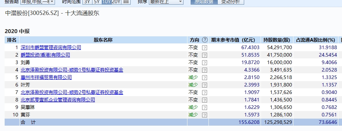Select the 10Y time range button
Image resolution: width=342 pixels, height=131 pixels.
coord(106,2)
